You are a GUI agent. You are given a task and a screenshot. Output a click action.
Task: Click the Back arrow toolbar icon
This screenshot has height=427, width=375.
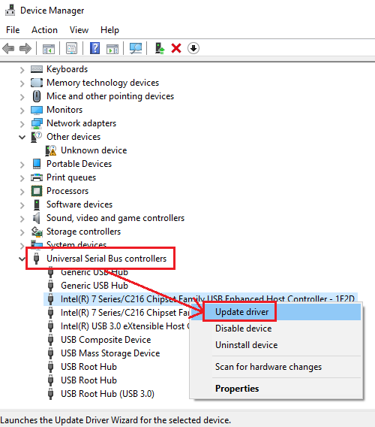pyautogui.click(x=8, y=49)
